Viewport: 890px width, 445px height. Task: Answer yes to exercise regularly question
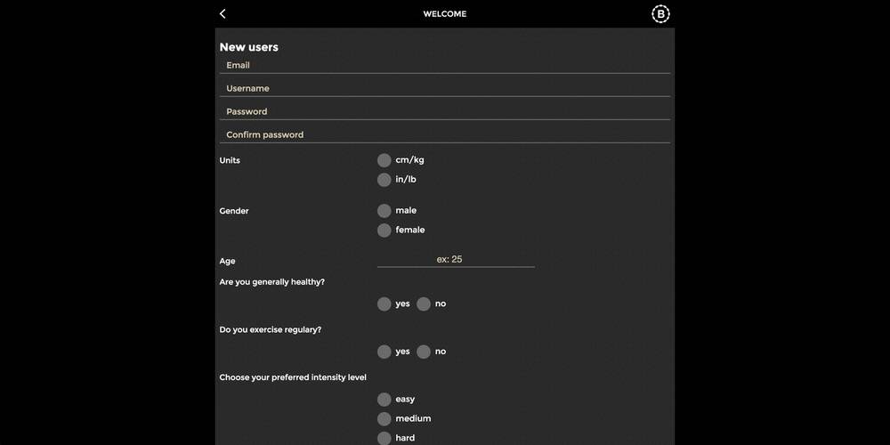coord(384,352)
